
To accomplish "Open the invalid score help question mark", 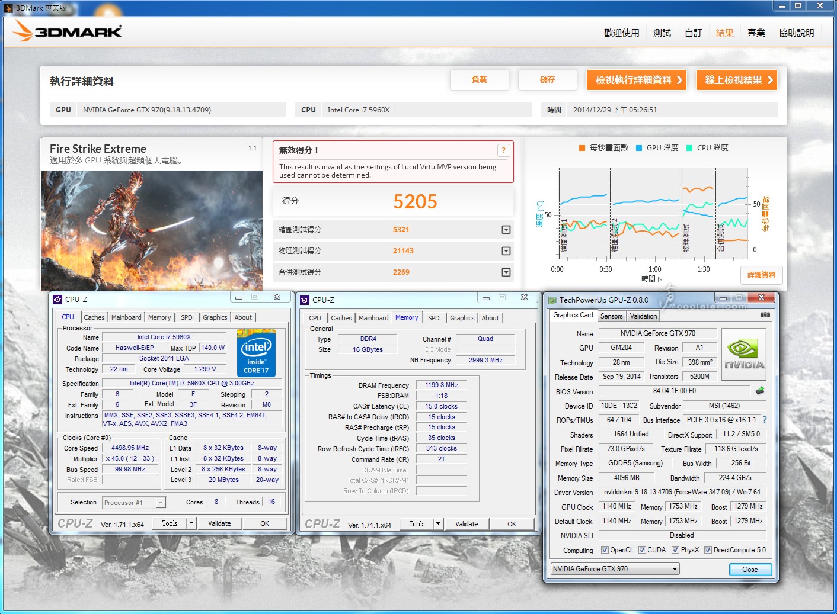I will click(x=503, y=150).
